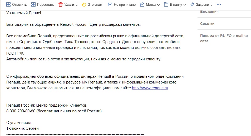Click the flame spam icon
The width and height of the screenshot is (251, 136).
point(84,4)
